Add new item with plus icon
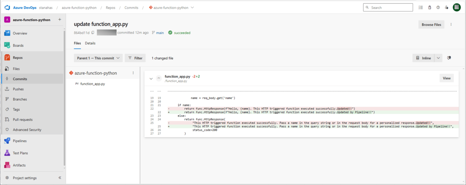 click(60, 20)
